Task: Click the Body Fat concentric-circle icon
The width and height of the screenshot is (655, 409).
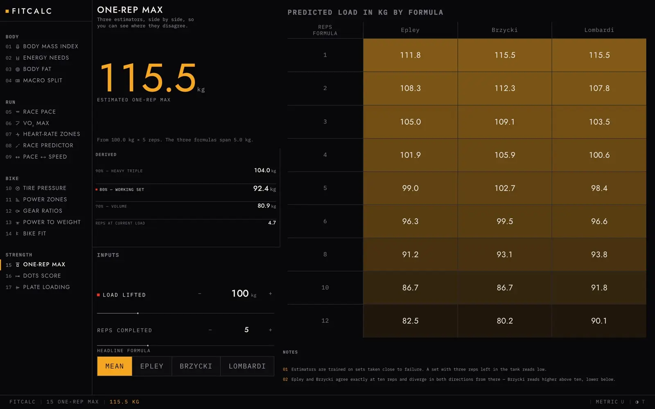Action: coord(18,70)
